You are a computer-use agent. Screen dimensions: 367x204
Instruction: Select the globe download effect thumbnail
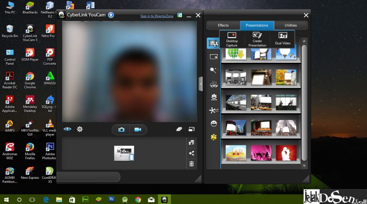[x=236, y=53]
